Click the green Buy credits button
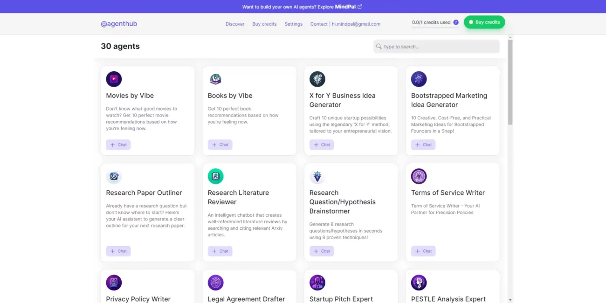The height and width of the screenshot is (303, 606). click(x=484, y=22)
